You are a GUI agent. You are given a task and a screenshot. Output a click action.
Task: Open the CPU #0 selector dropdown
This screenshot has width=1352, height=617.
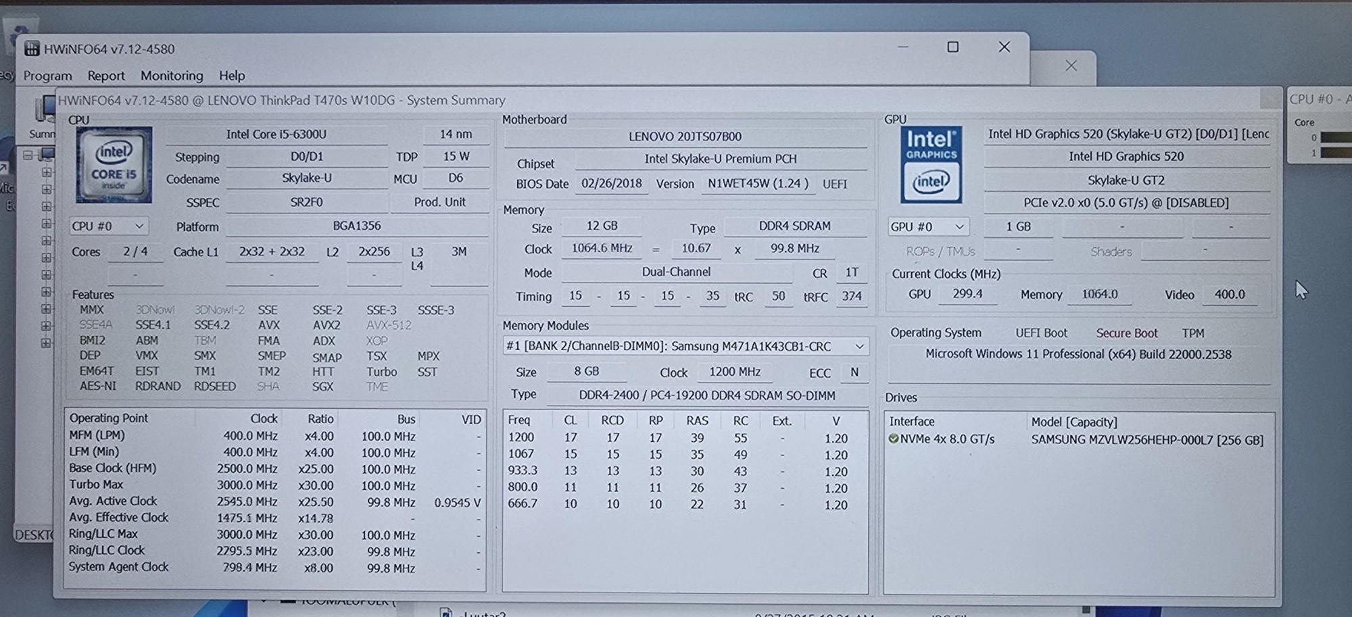pyautogui.click(x=108, y=226)
